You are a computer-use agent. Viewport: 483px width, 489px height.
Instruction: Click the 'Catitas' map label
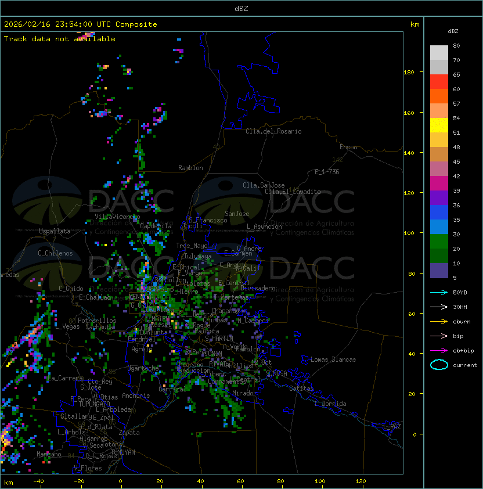(301, 389)
